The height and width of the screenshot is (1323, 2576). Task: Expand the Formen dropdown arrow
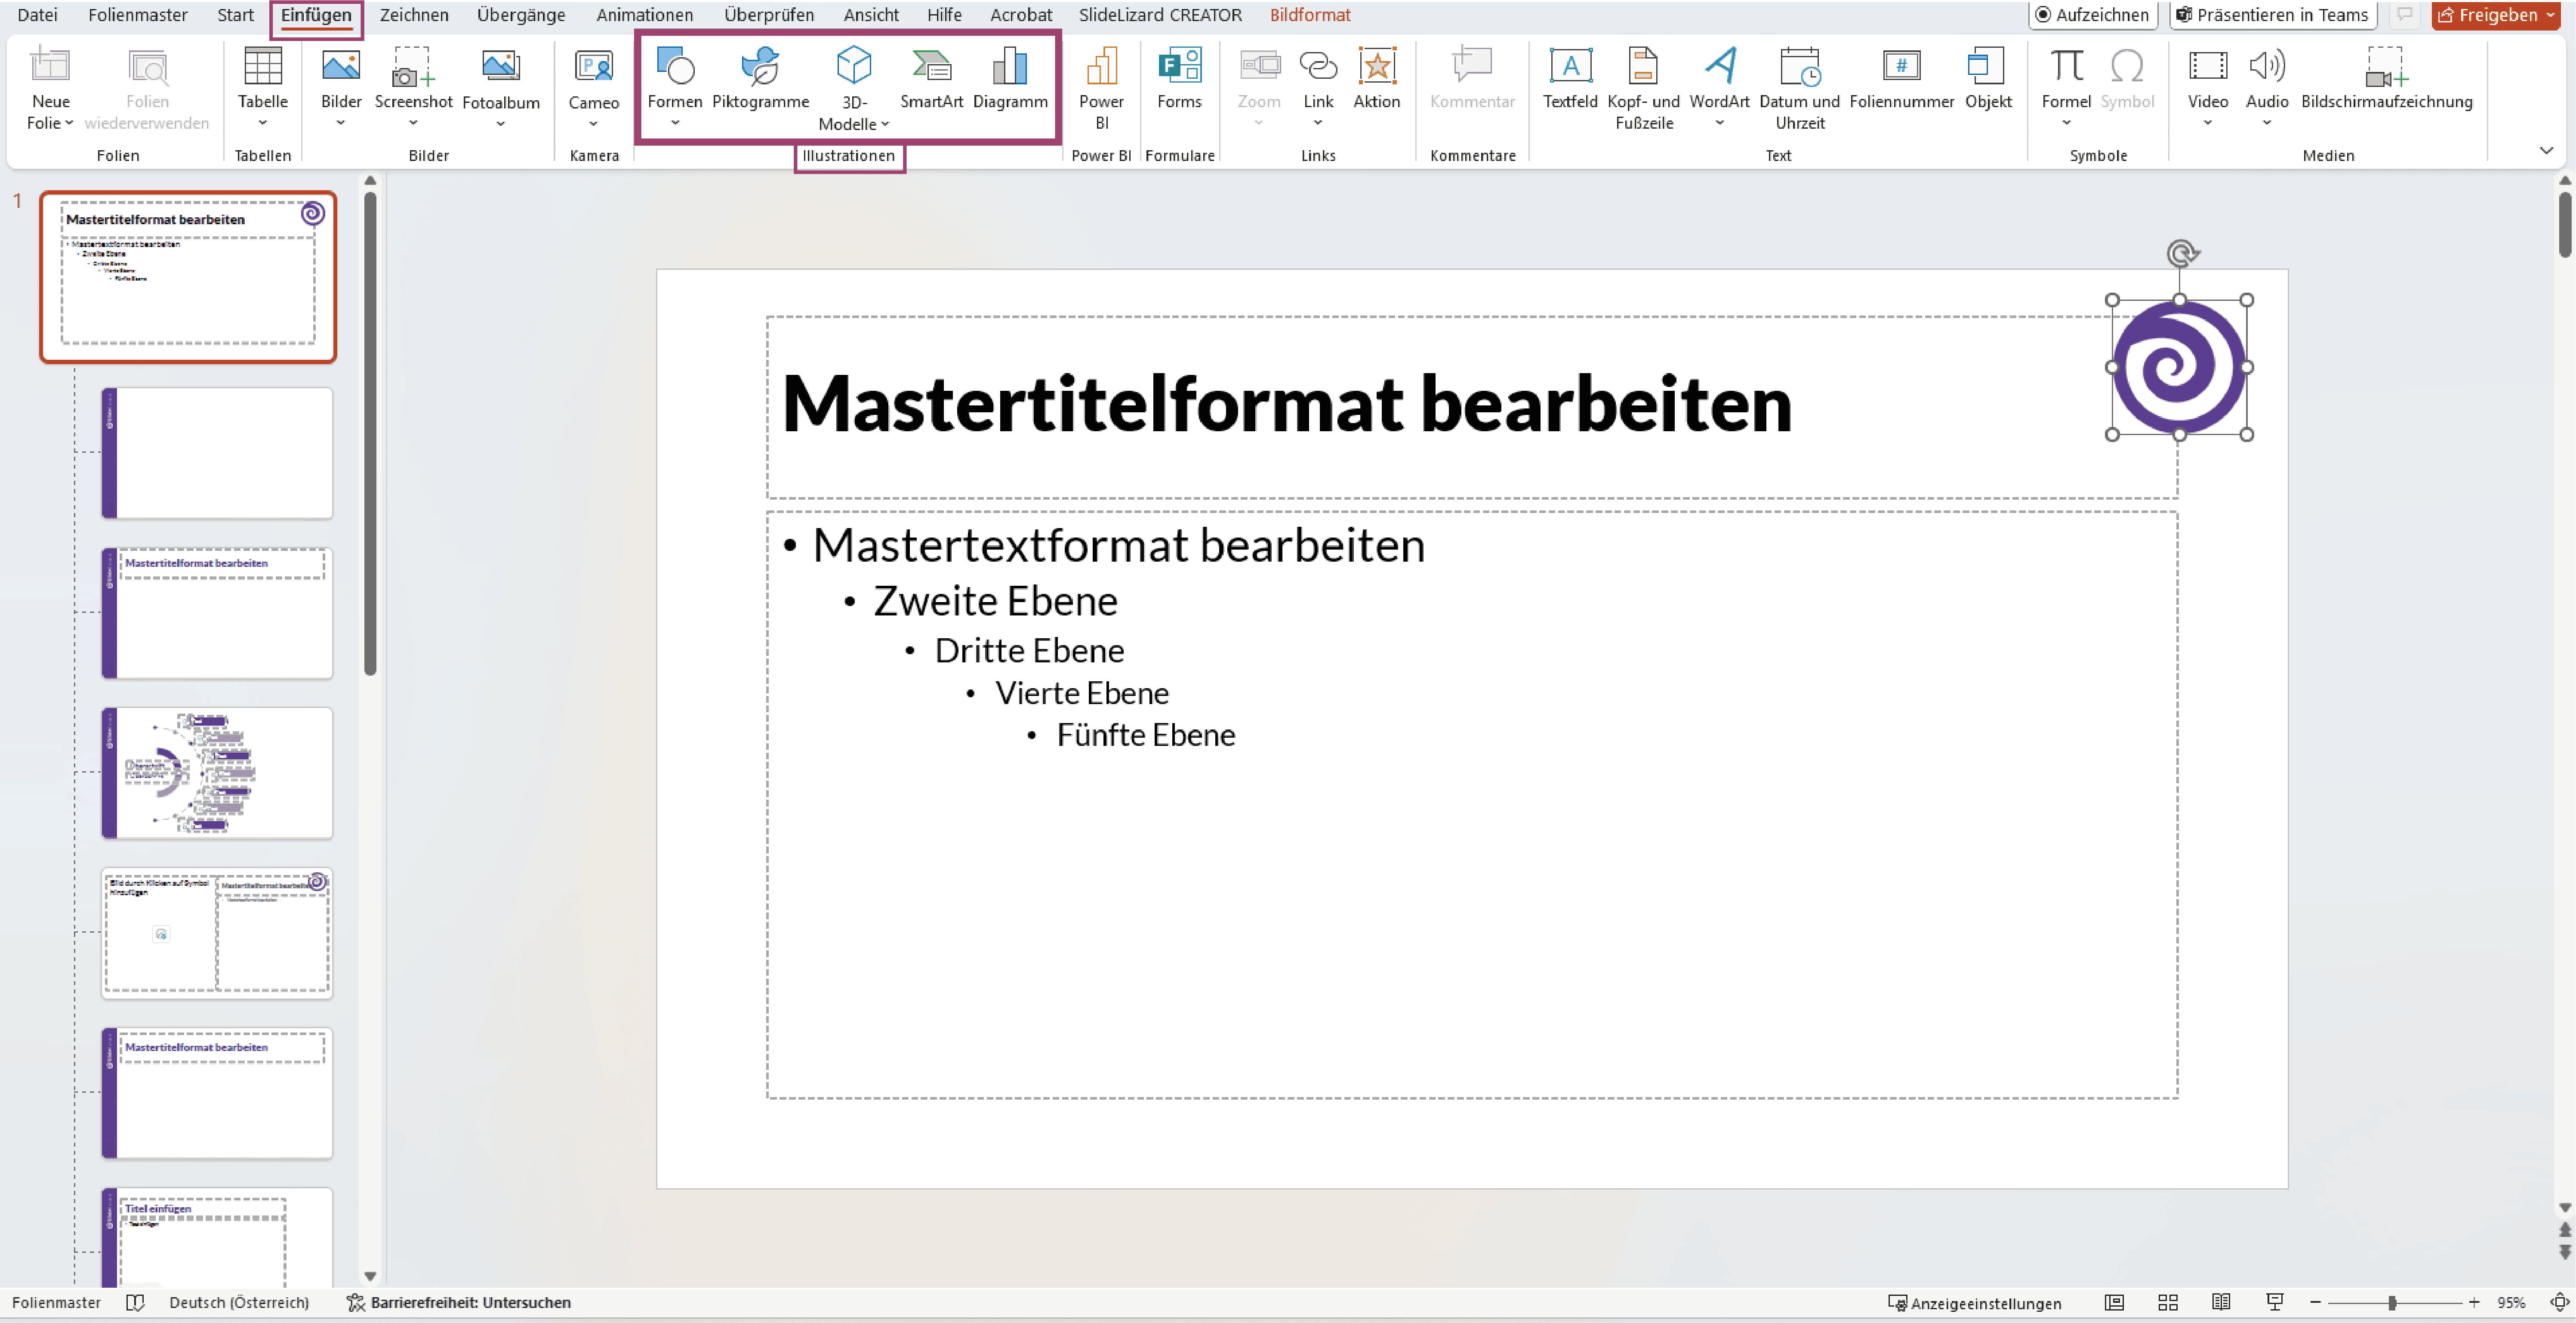675,123
